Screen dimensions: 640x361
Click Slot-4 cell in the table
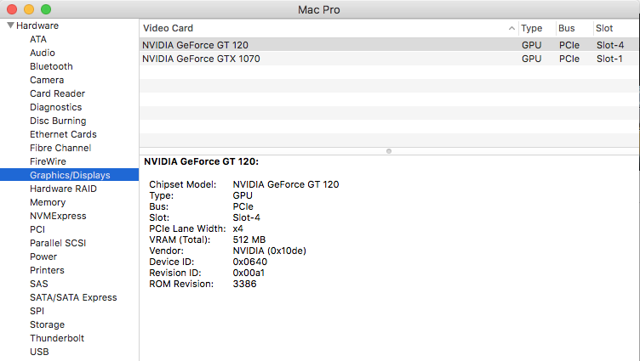(610, 45)
